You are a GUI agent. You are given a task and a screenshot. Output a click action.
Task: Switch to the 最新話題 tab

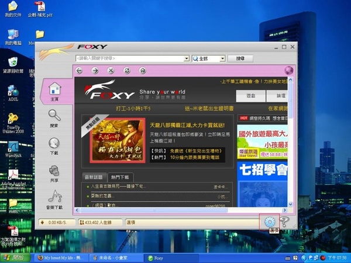tap(94, 177)
